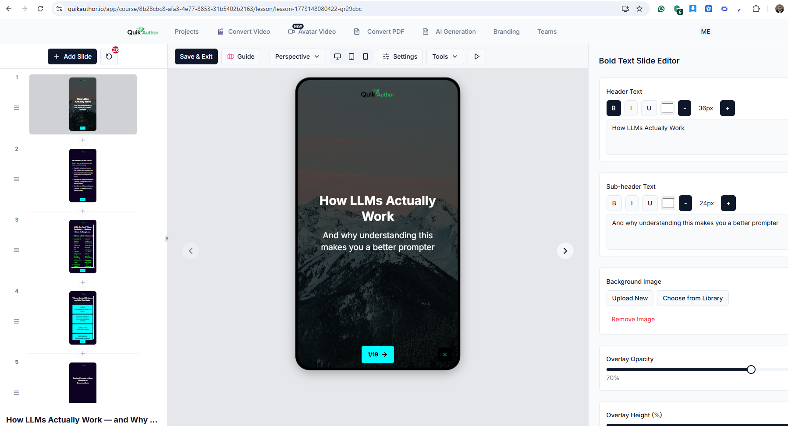Switch to mobile phone preview icon

[x=366, y=56]
